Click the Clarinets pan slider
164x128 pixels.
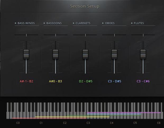click(85, 35)
